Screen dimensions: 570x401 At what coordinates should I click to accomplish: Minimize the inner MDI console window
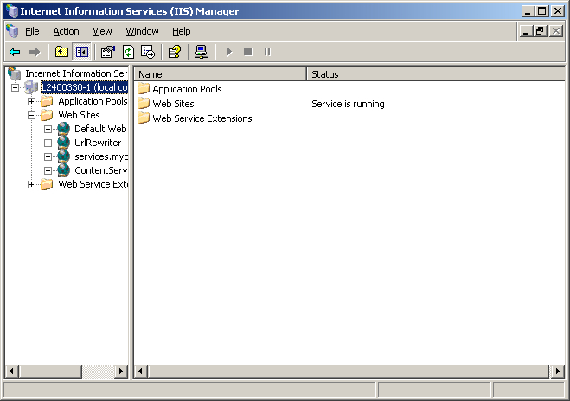525,31
